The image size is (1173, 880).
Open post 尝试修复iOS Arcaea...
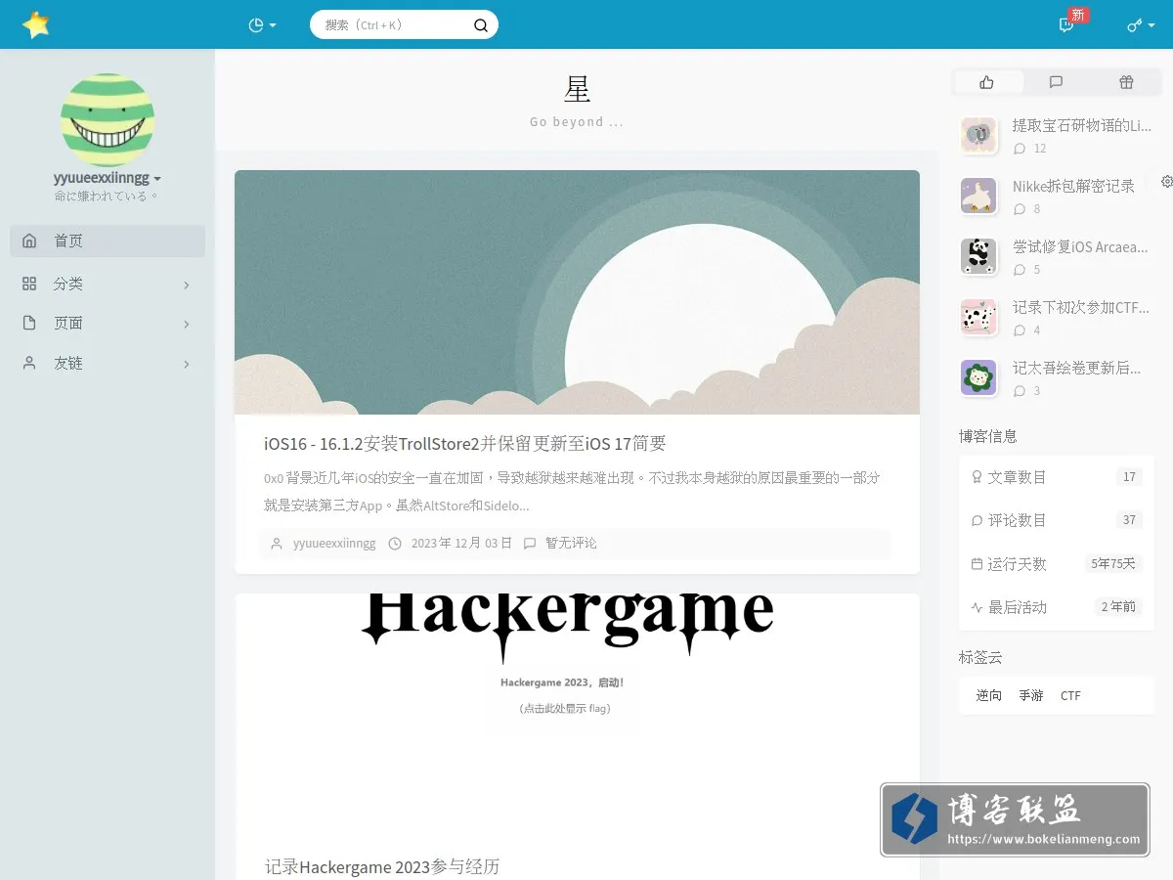pyautogui.click(x=1080, y=246)
